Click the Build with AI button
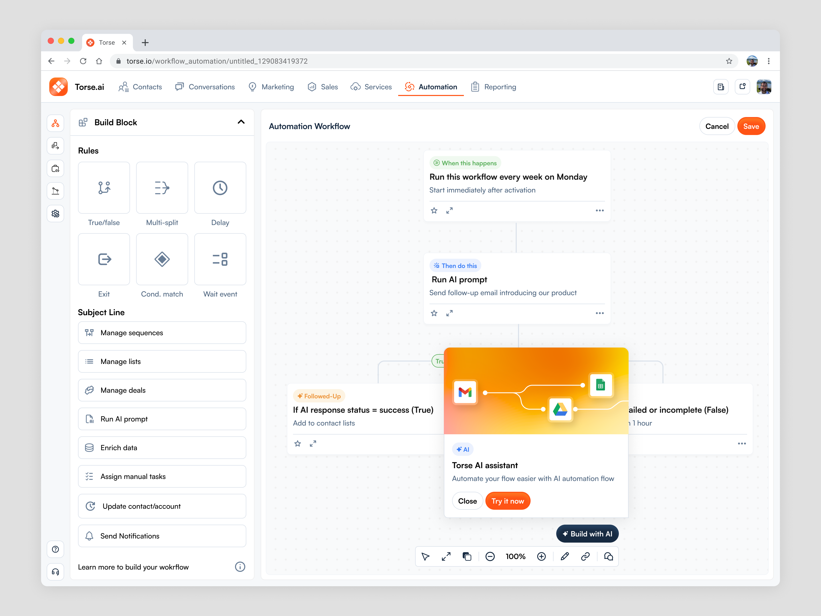This screenshot has width=821, height=616. [x=587, y=534]
